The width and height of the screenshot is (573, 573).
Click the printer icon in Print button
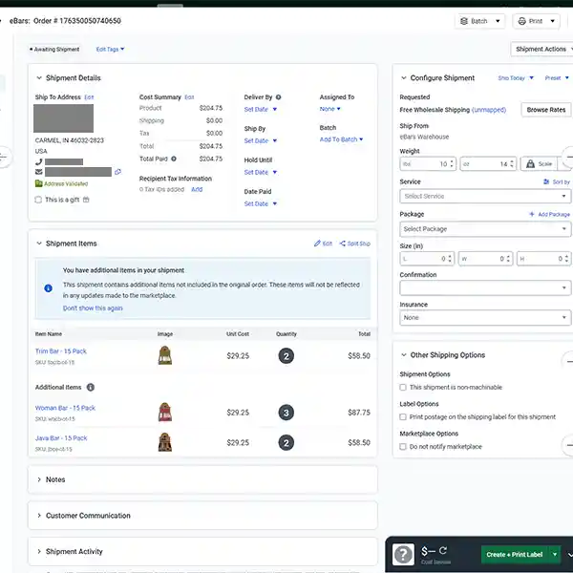pyautogui.click(x=521, y=21)
